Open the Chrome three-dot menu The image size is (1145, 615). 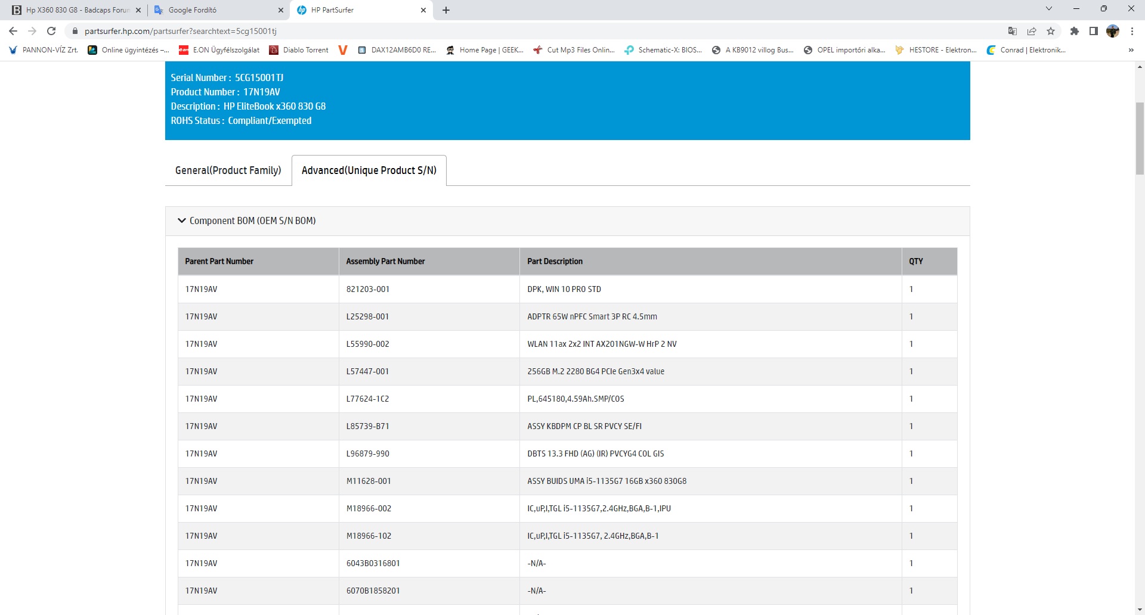tap(1132, 31)
